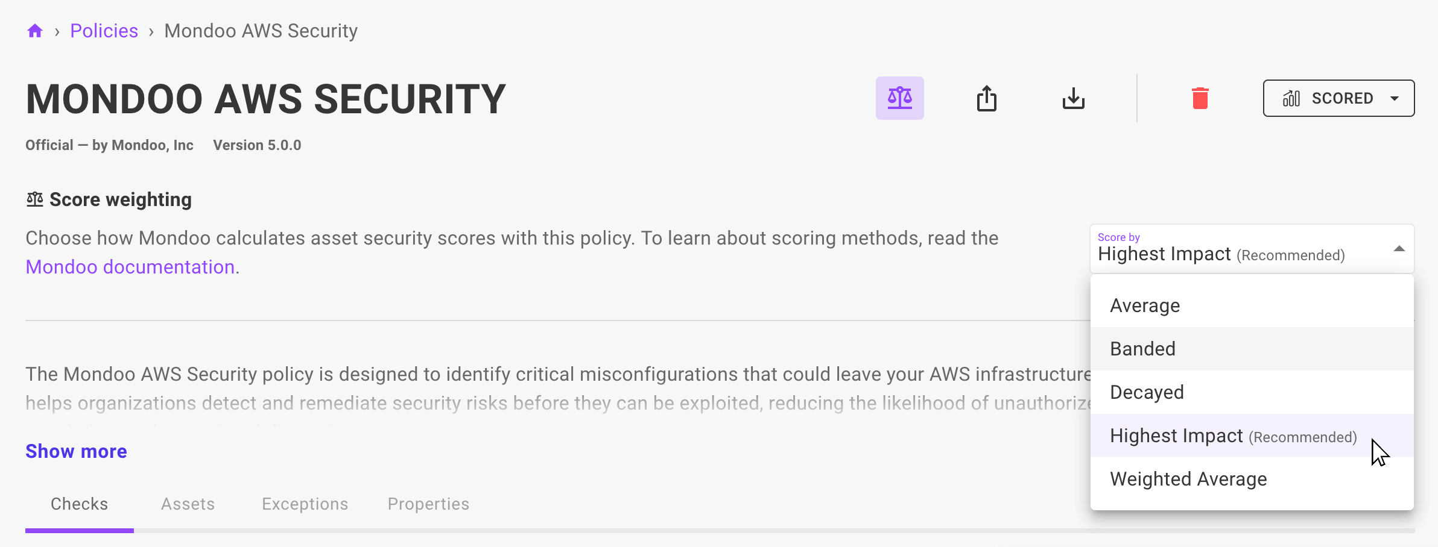1438x547 pixels.
Task: Select Banded scoring method
Action: [1142, 348]
